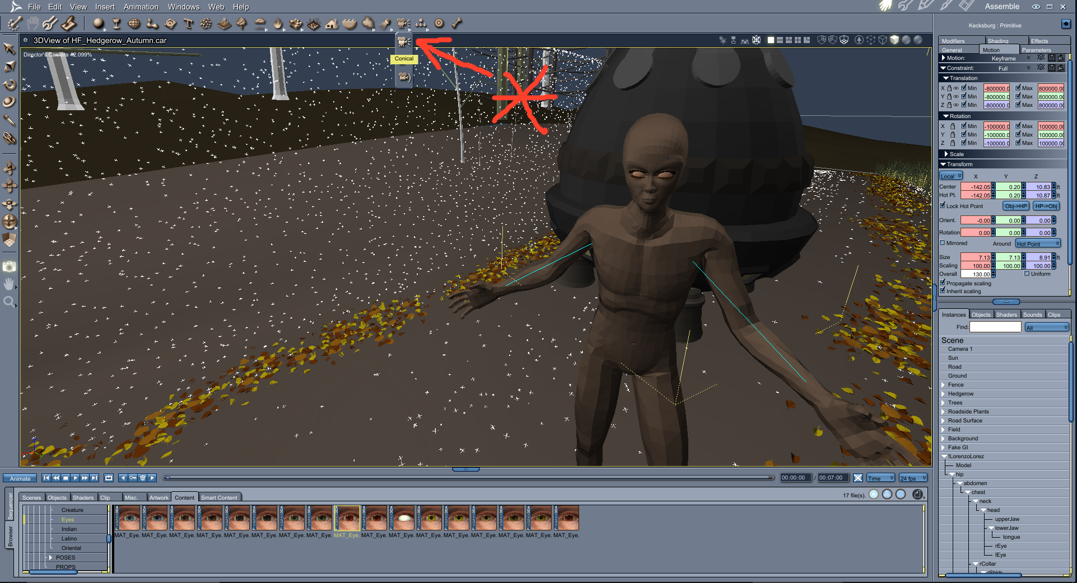1077x583 pixels.
Task: Open the Render room film icon
Action: 966,6
